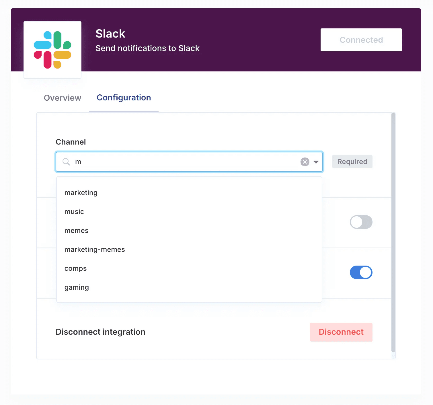Enable the gray off toggle switch
433x405 pixels.
pyautogui.click(x=361, y=222)
